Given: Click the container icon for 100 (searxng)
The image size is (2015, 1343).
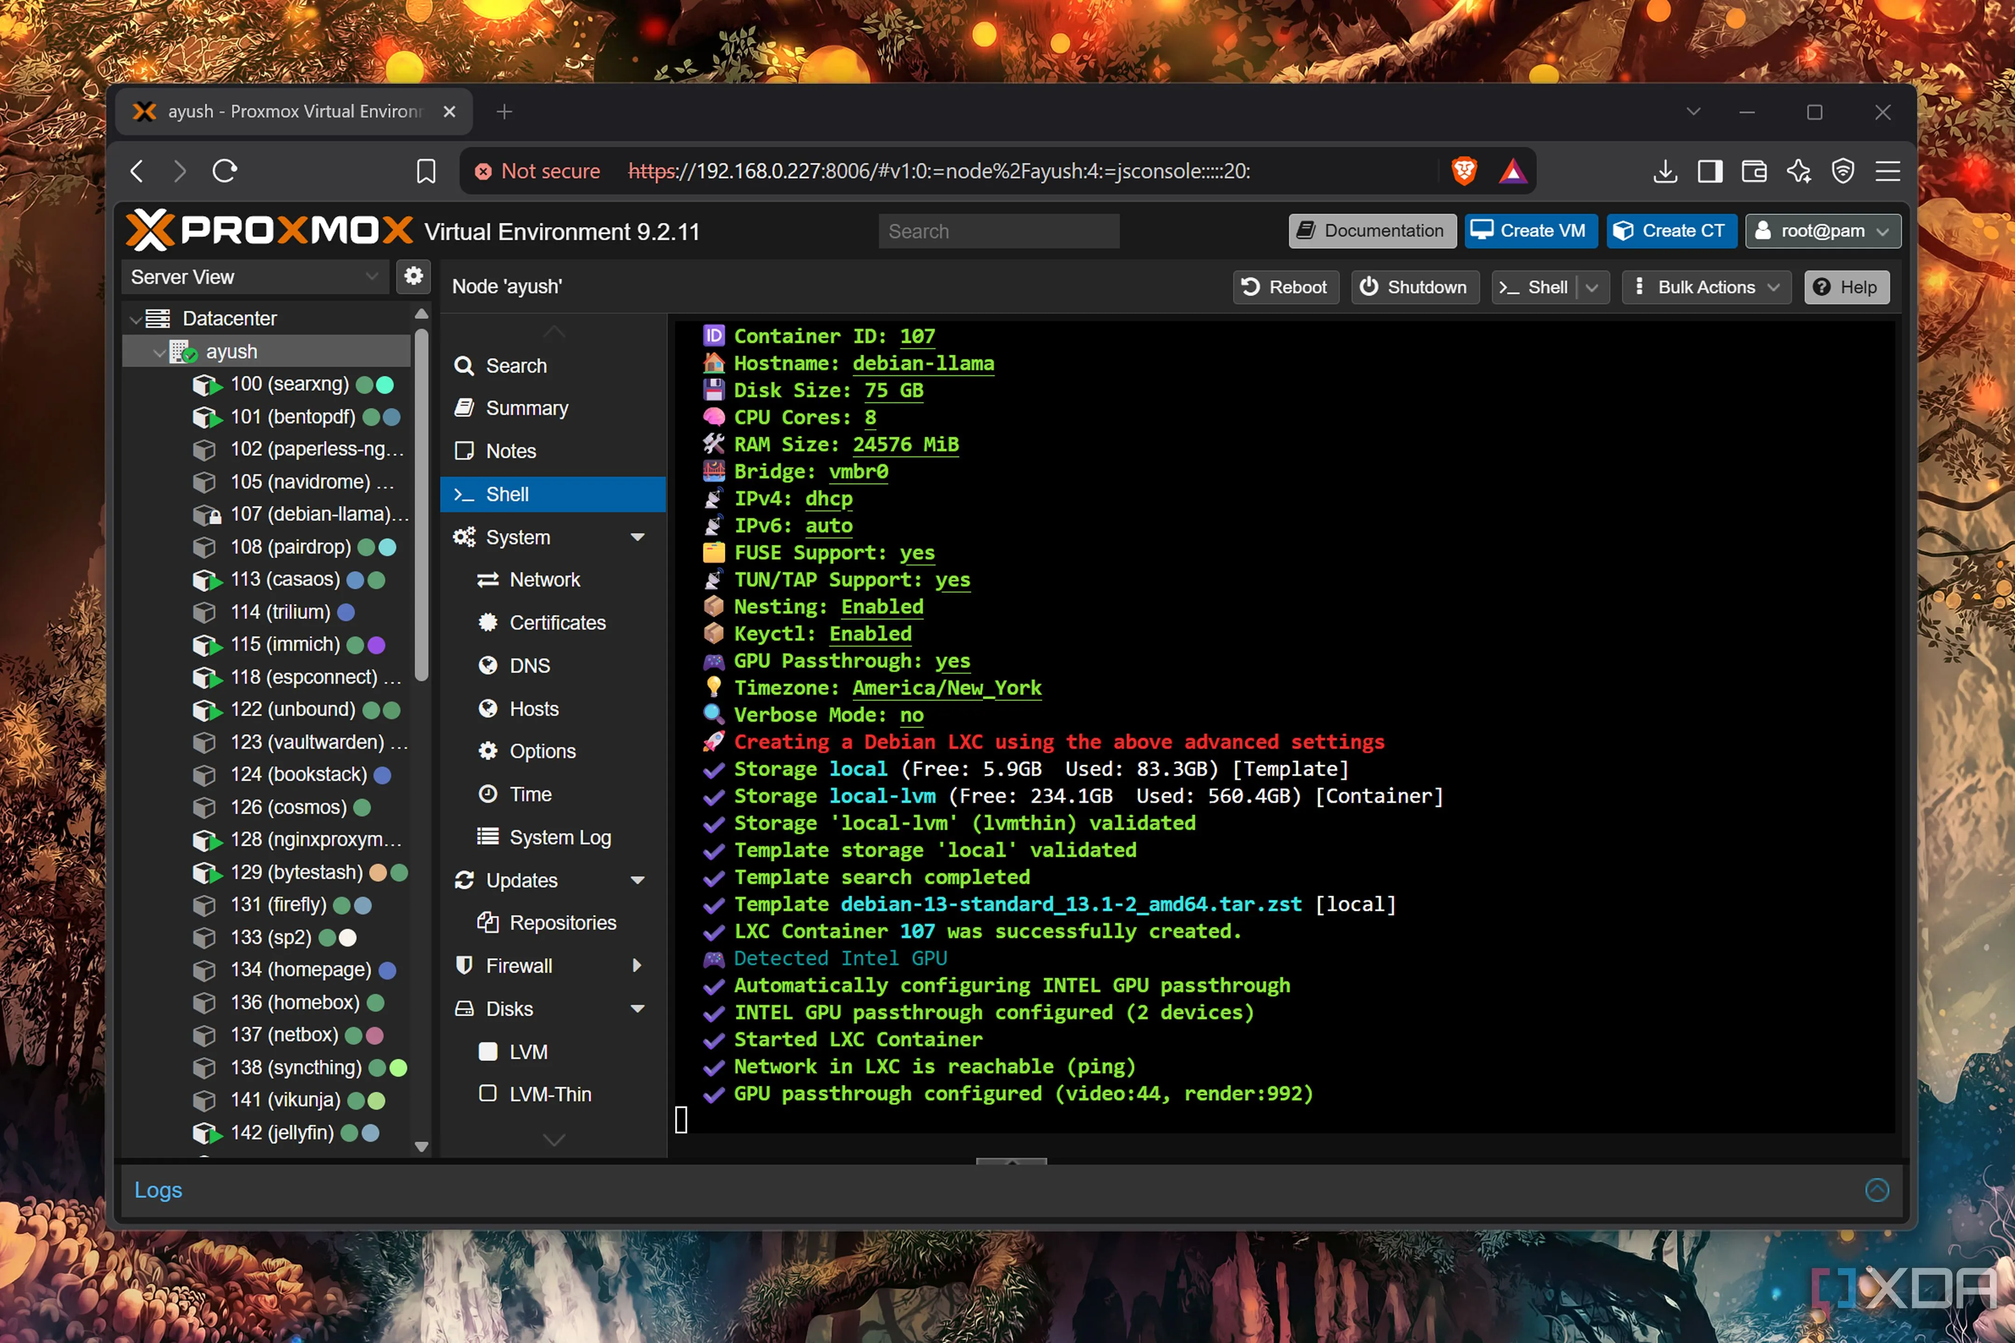Looking at the screenshot, I should (x=207, y=385).
